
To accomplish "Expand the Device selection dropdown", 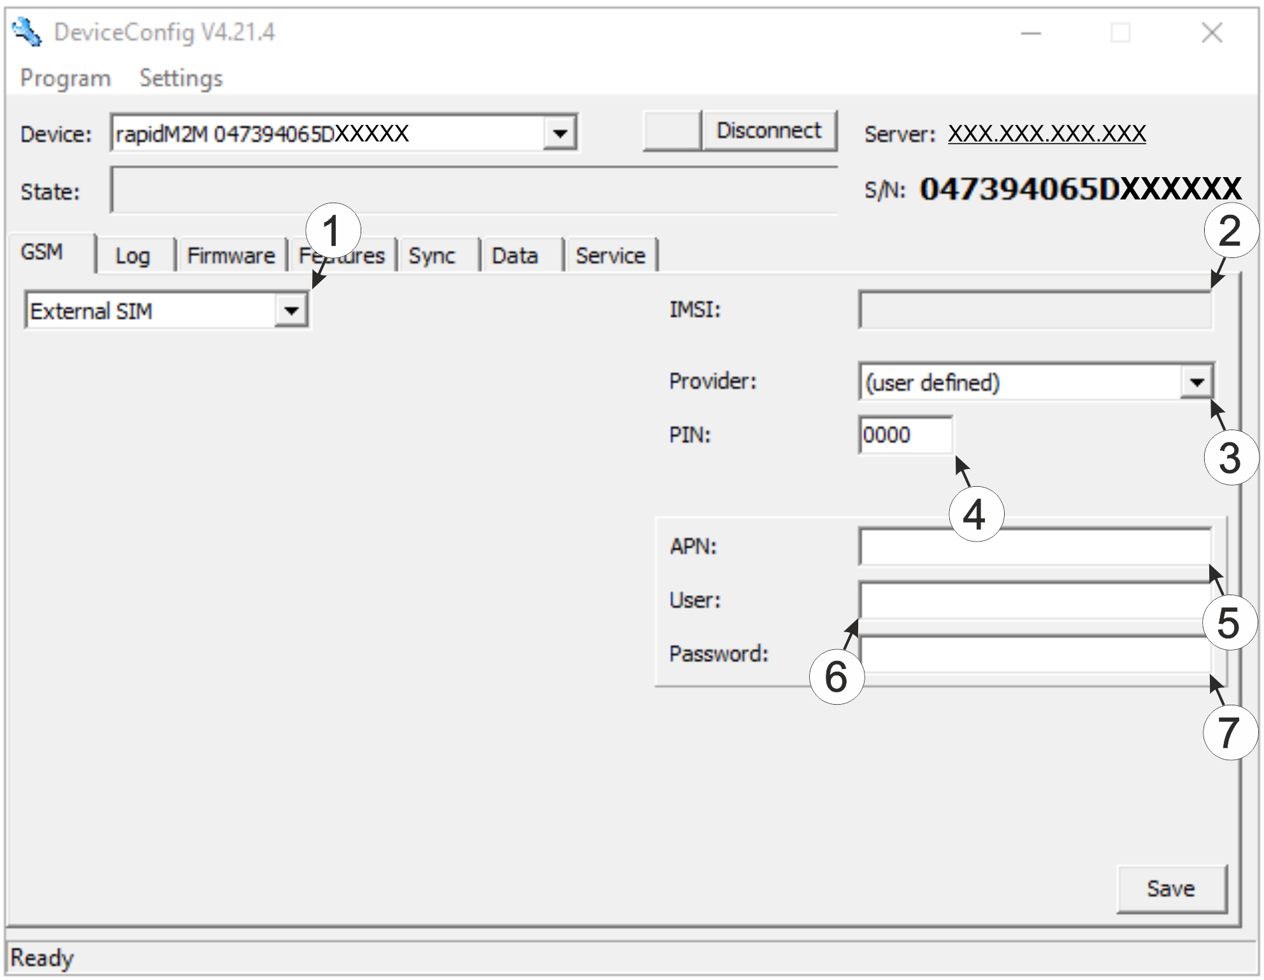I will click(559, 133).
